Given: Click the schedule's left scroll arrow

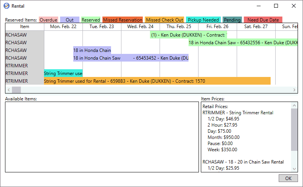Looking at the screenshot, I should [x=8, y=90].
